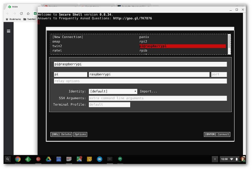Click the [ENTER] Connect button
This screenshot has height=170, width=252.
[x=217, y=134]
